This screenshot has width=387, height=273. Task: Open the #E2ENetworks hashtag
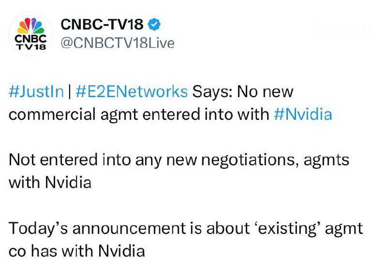click(x=132, y=91)
